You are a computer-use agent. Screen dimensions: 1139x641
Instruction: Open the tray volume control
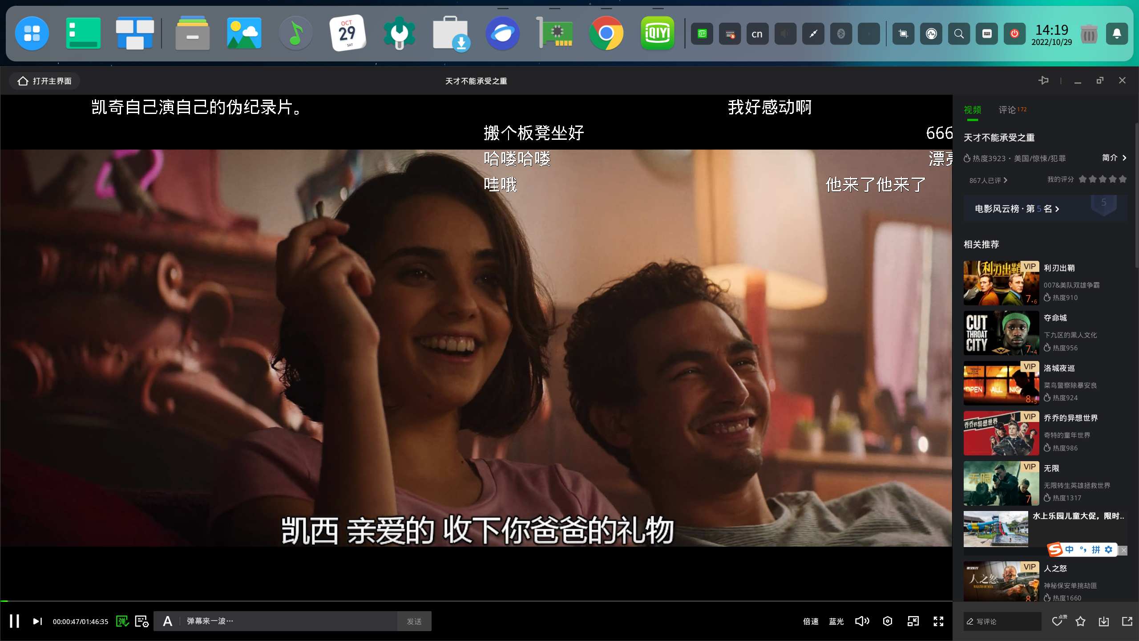pyautogui.click(x=785, y=34)
